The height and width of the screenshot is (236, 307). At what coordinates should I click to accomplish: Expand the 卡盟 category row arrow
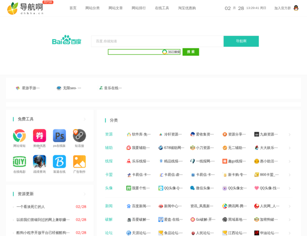point(290,175)
